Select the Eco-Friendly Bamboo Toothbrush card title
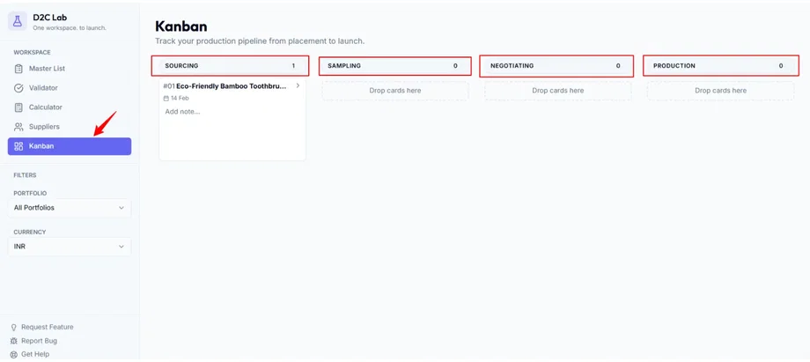Image resolution: width=810 pixels, height=362 pixels. point(231,86)
